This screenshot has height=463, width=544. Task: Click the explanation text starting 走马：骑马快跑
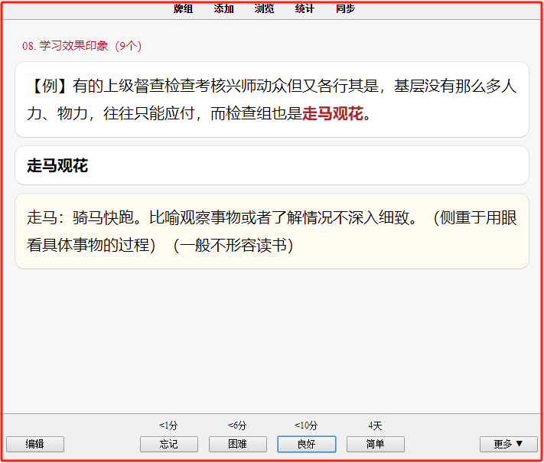[x=272, y=231]
